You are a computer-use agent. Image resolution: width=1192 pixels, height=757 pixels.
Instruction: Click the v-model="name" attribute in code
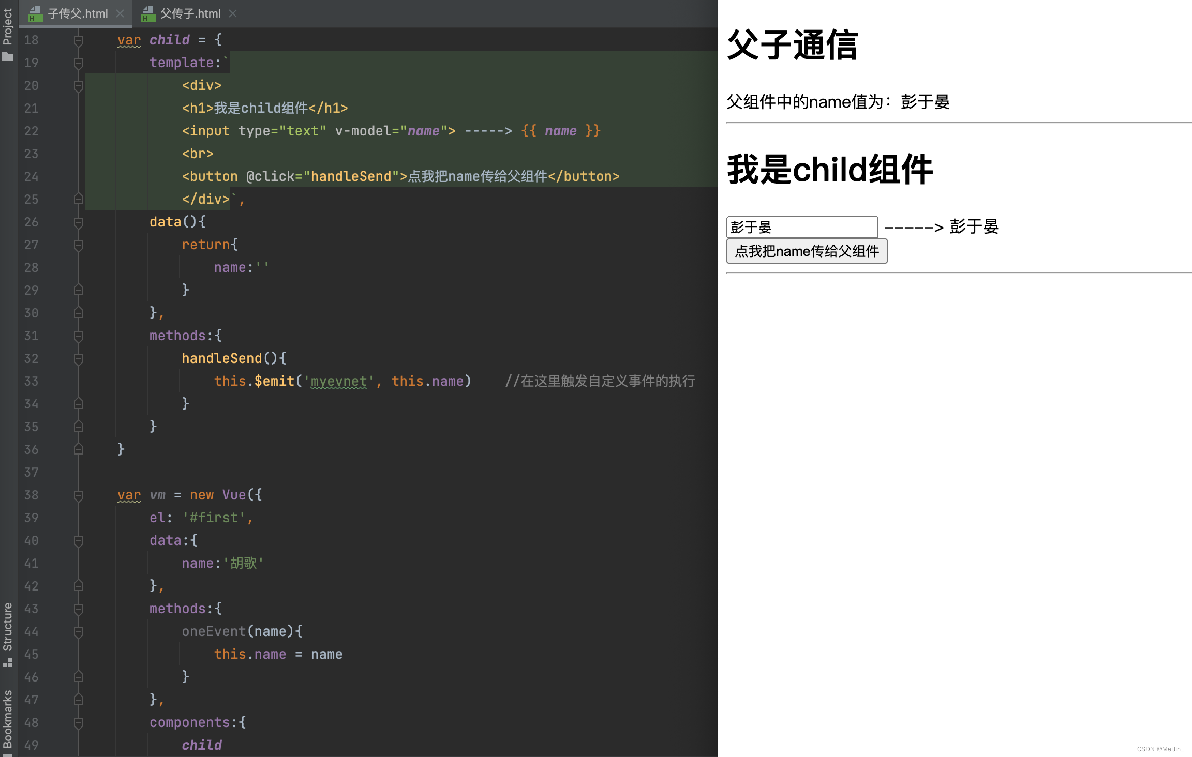[392, 131]
